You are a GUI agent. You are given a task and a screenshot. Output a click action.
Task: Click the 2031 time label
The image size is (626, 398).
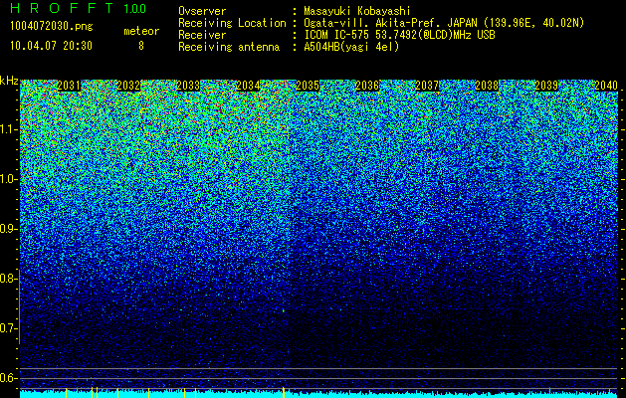[x=69, y=86]
